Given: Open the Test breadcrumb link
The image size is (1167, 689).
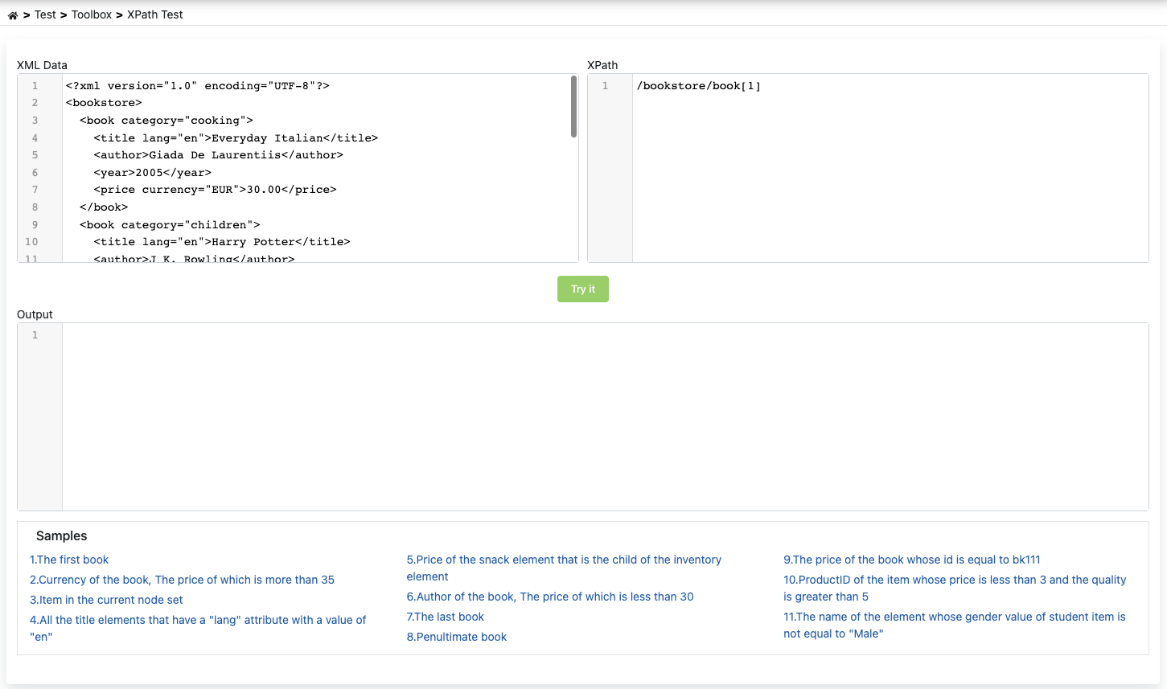Looking at the screenshot, I should (45, 14).
